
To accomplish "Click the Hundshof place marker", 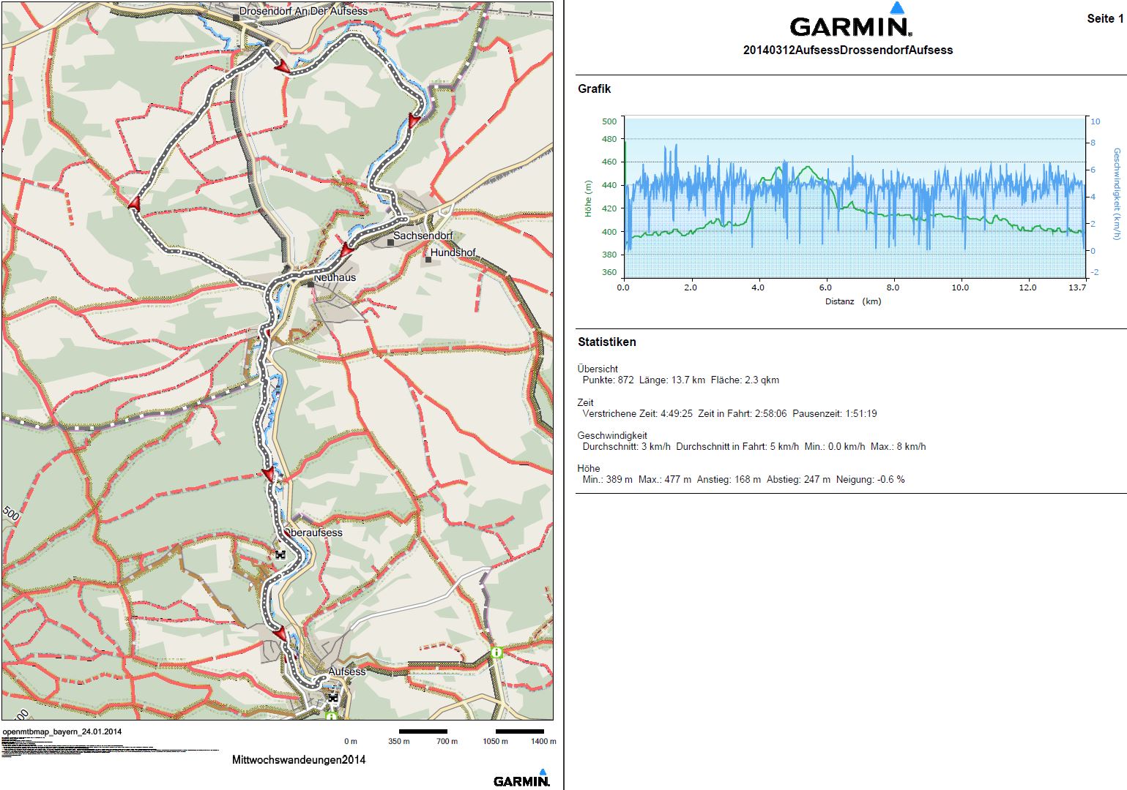I will (x=428, y=258).
